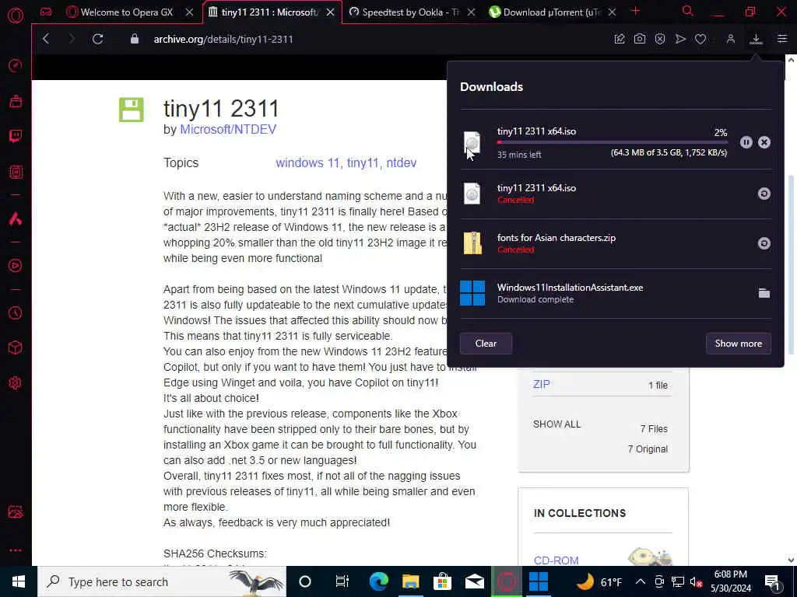Open sidebar three-dots more options
Screen dimensions: 797x597
click(x=16, y=550)
